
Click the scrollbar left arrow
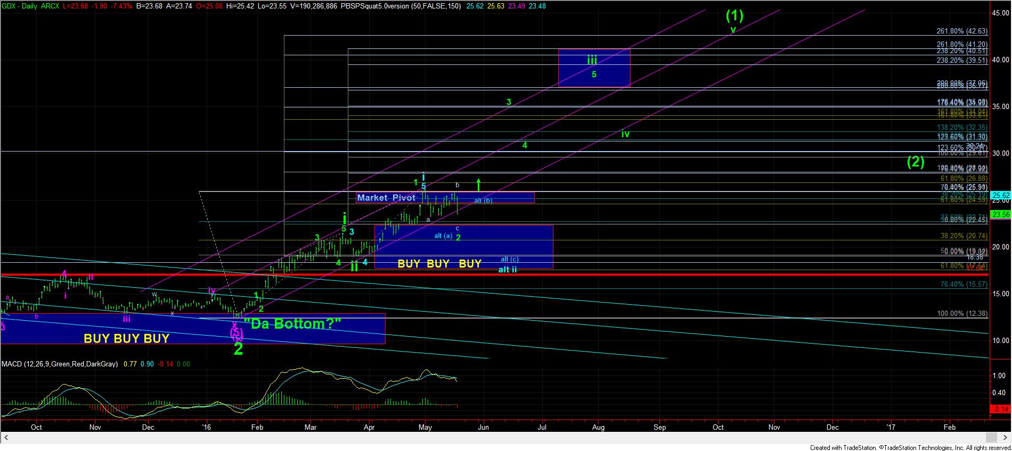(6, 438)
